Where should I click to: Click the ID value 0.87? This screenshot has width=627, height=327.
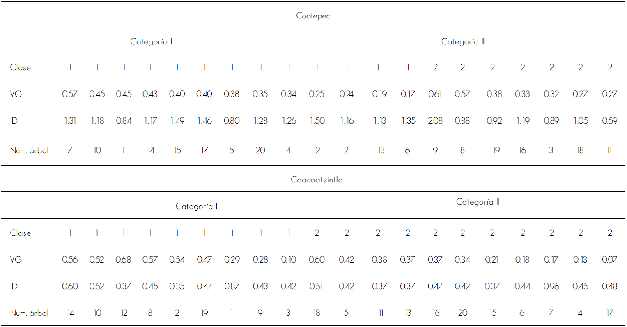point(232,286)
